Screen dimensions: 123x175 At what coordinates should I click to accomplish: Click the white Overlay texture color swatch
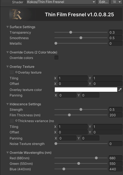point(86,90)
